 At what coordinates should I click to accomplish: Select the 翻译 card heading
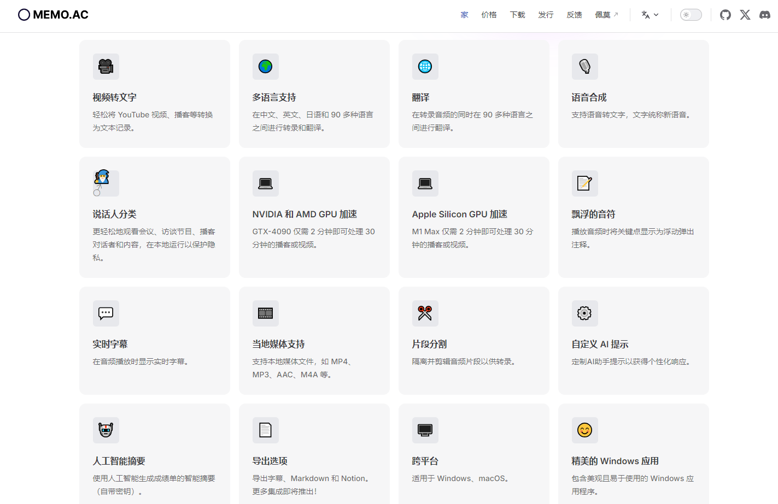pos(421,97)
